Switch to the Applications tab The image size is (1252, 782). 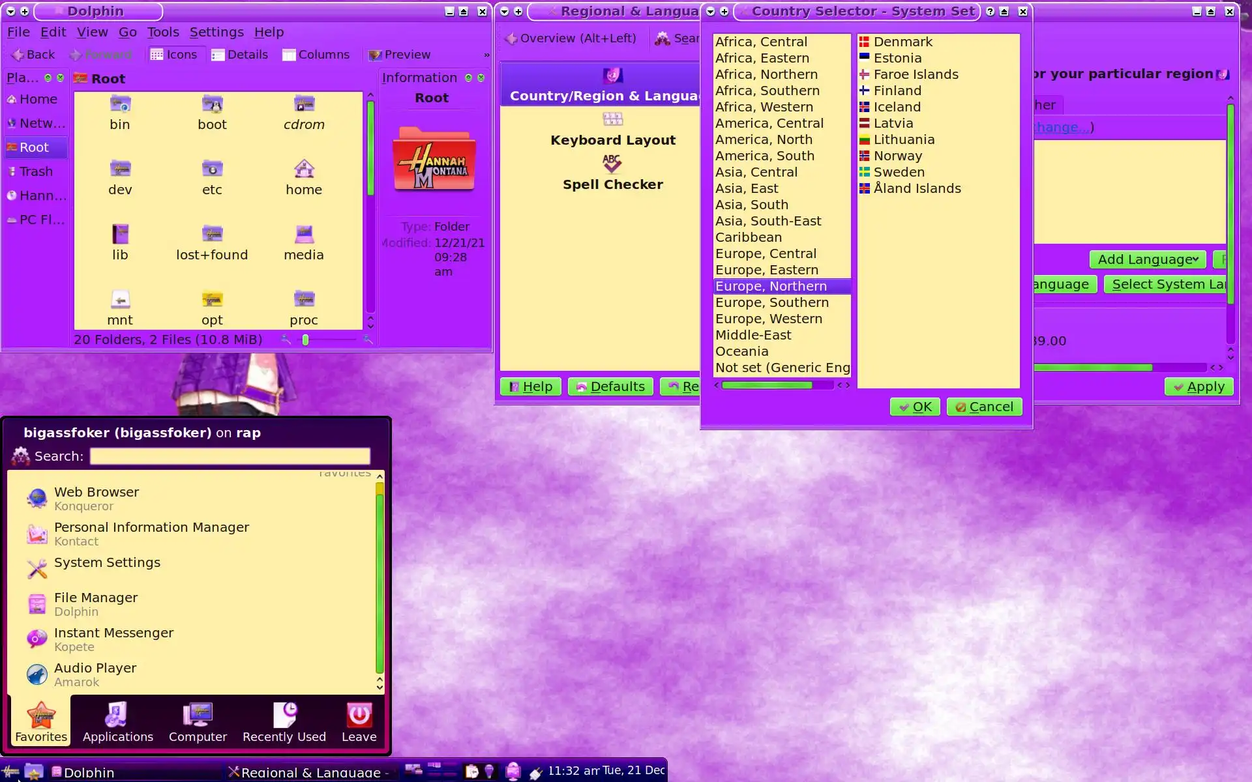pyautogui.click(x=117, y=722)
